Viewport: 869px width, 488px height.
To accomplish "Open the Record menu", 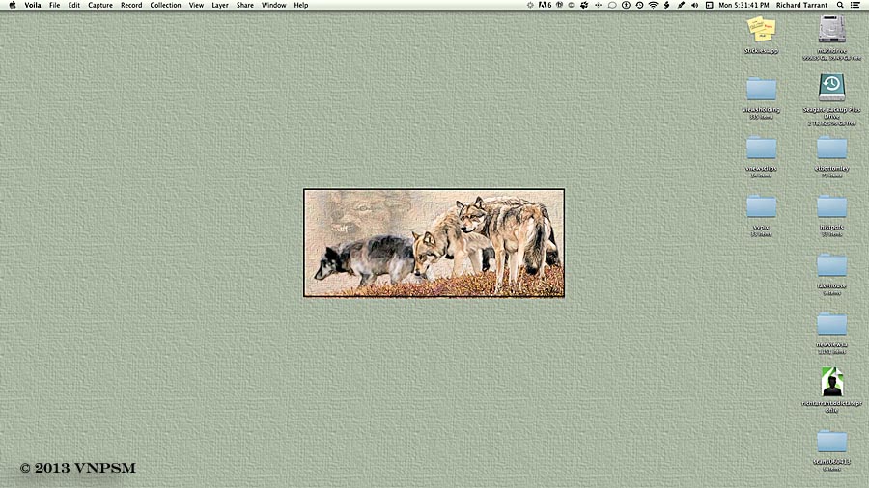I will [131, 5].
